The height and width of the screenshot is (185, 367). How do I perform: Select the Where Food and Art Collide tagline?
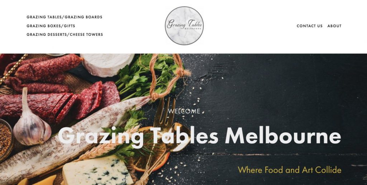coord(290,170)
